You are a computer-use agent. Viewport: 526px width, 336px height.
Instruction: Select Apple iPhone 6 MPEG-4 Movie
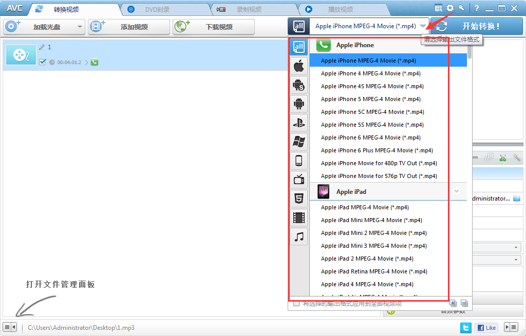click(x=388, y=137)
